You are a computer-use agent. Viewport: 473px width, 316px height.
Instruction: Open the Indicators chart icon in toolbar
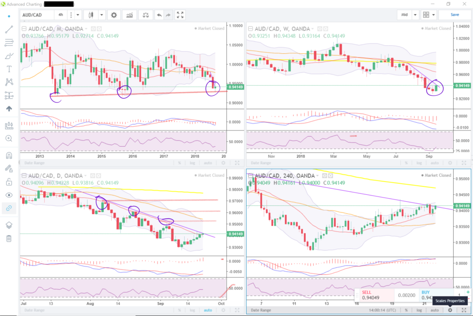point(130,15)
